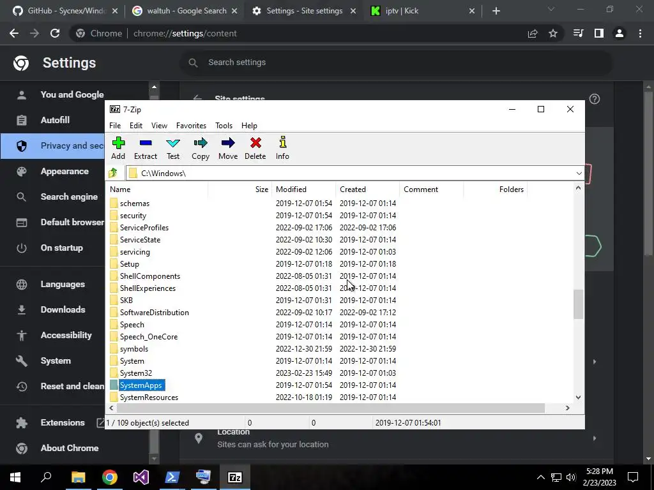654x490 pixels.
Task: Open Windows Start menu
Action: pyautogui.click(x=15, y=477)
